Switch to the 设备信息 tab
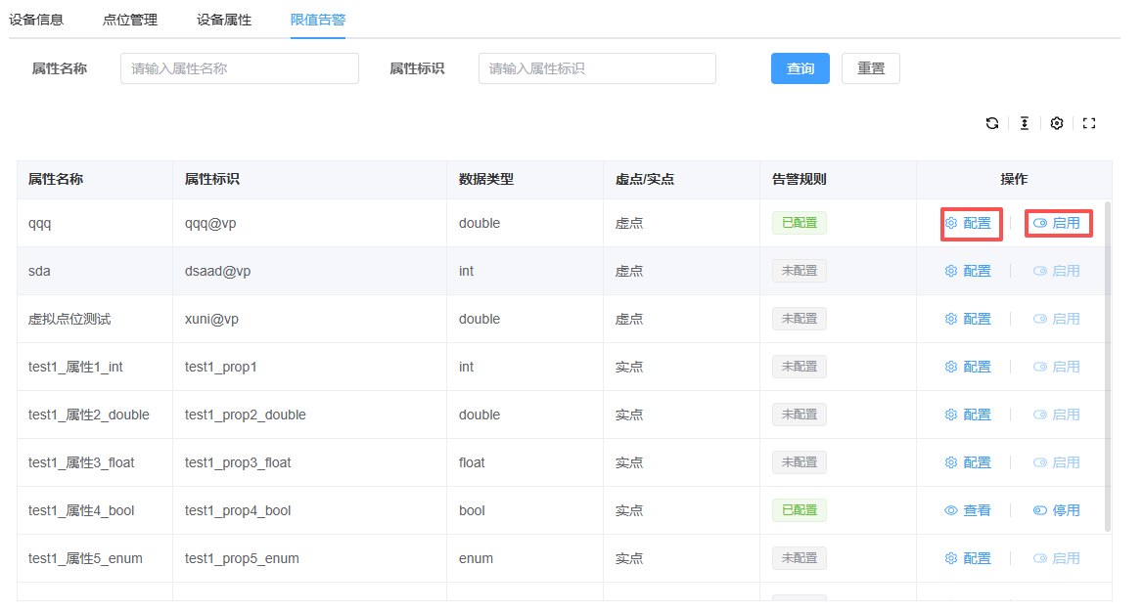The width and height of the screenshot is (1143, 612). click(x=36, y=20)
